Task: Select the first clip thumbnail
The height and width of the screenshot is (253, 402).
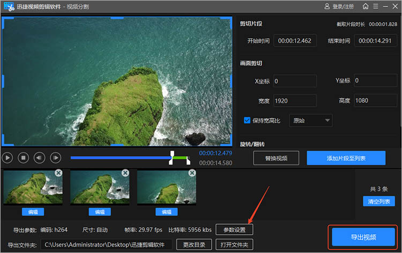Action: [x=33, y=188]
